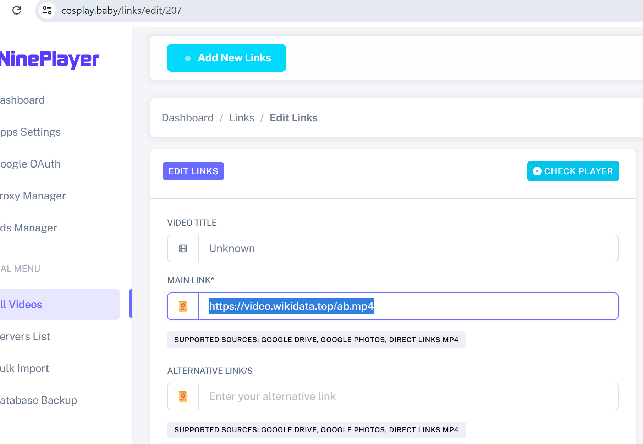Click the MAIN LINK* label
This screenshot has width=643, height=444.
[191, 280]
